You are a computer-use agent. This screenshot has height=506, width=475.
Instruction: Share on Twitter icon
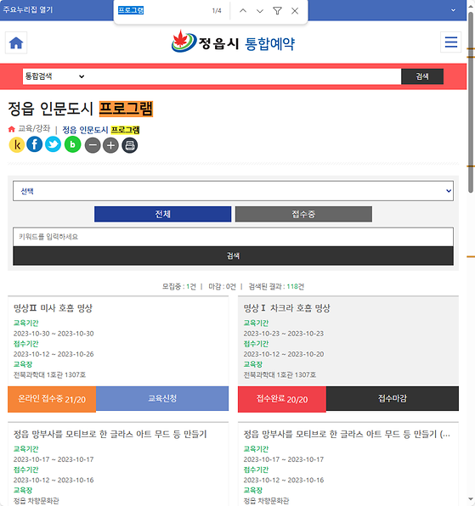point(53,144)
